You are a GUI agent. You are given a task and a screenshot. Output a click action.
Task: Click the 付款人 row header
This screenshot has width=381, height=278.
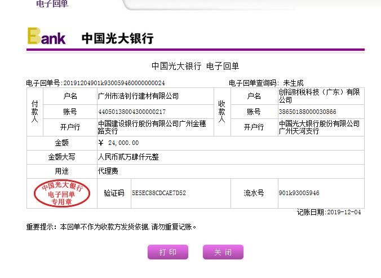[35, 112]
